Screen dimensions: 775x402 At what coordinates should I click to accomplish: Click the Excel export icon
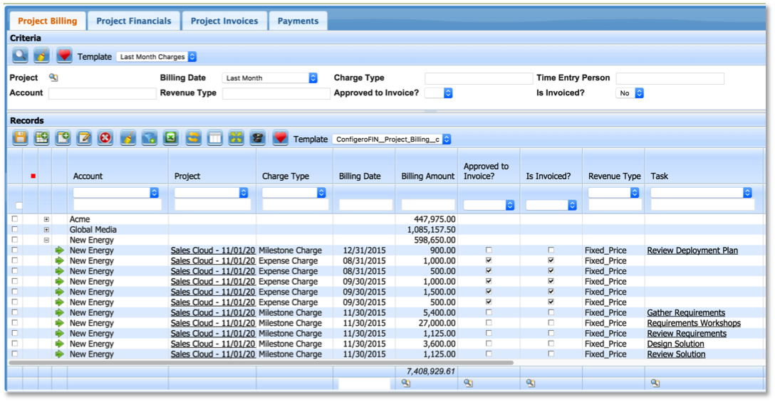pos(171,138)
